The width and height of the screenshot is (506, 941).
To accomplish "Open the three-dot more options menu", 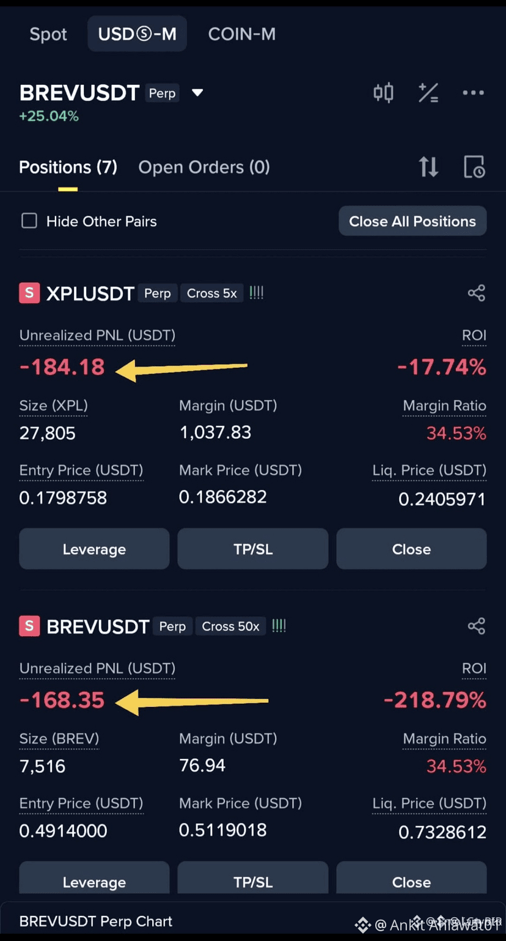I will pyautogui.click(x=473, y=93).
